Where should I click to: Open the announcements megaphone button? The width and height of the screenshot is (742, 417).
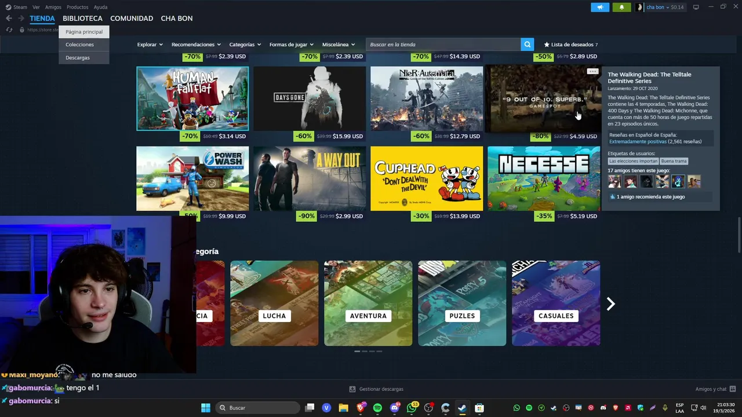600,7
